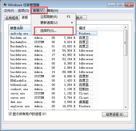Viewport: 136px width, 131px height.
Task: Switch to the 应用程序 tab
Action: [x=12, y=18]
